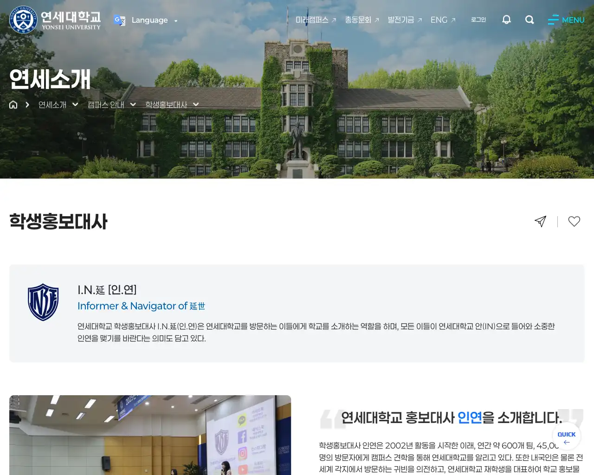Click the Google Translate icon

click(x=119, y=20)
